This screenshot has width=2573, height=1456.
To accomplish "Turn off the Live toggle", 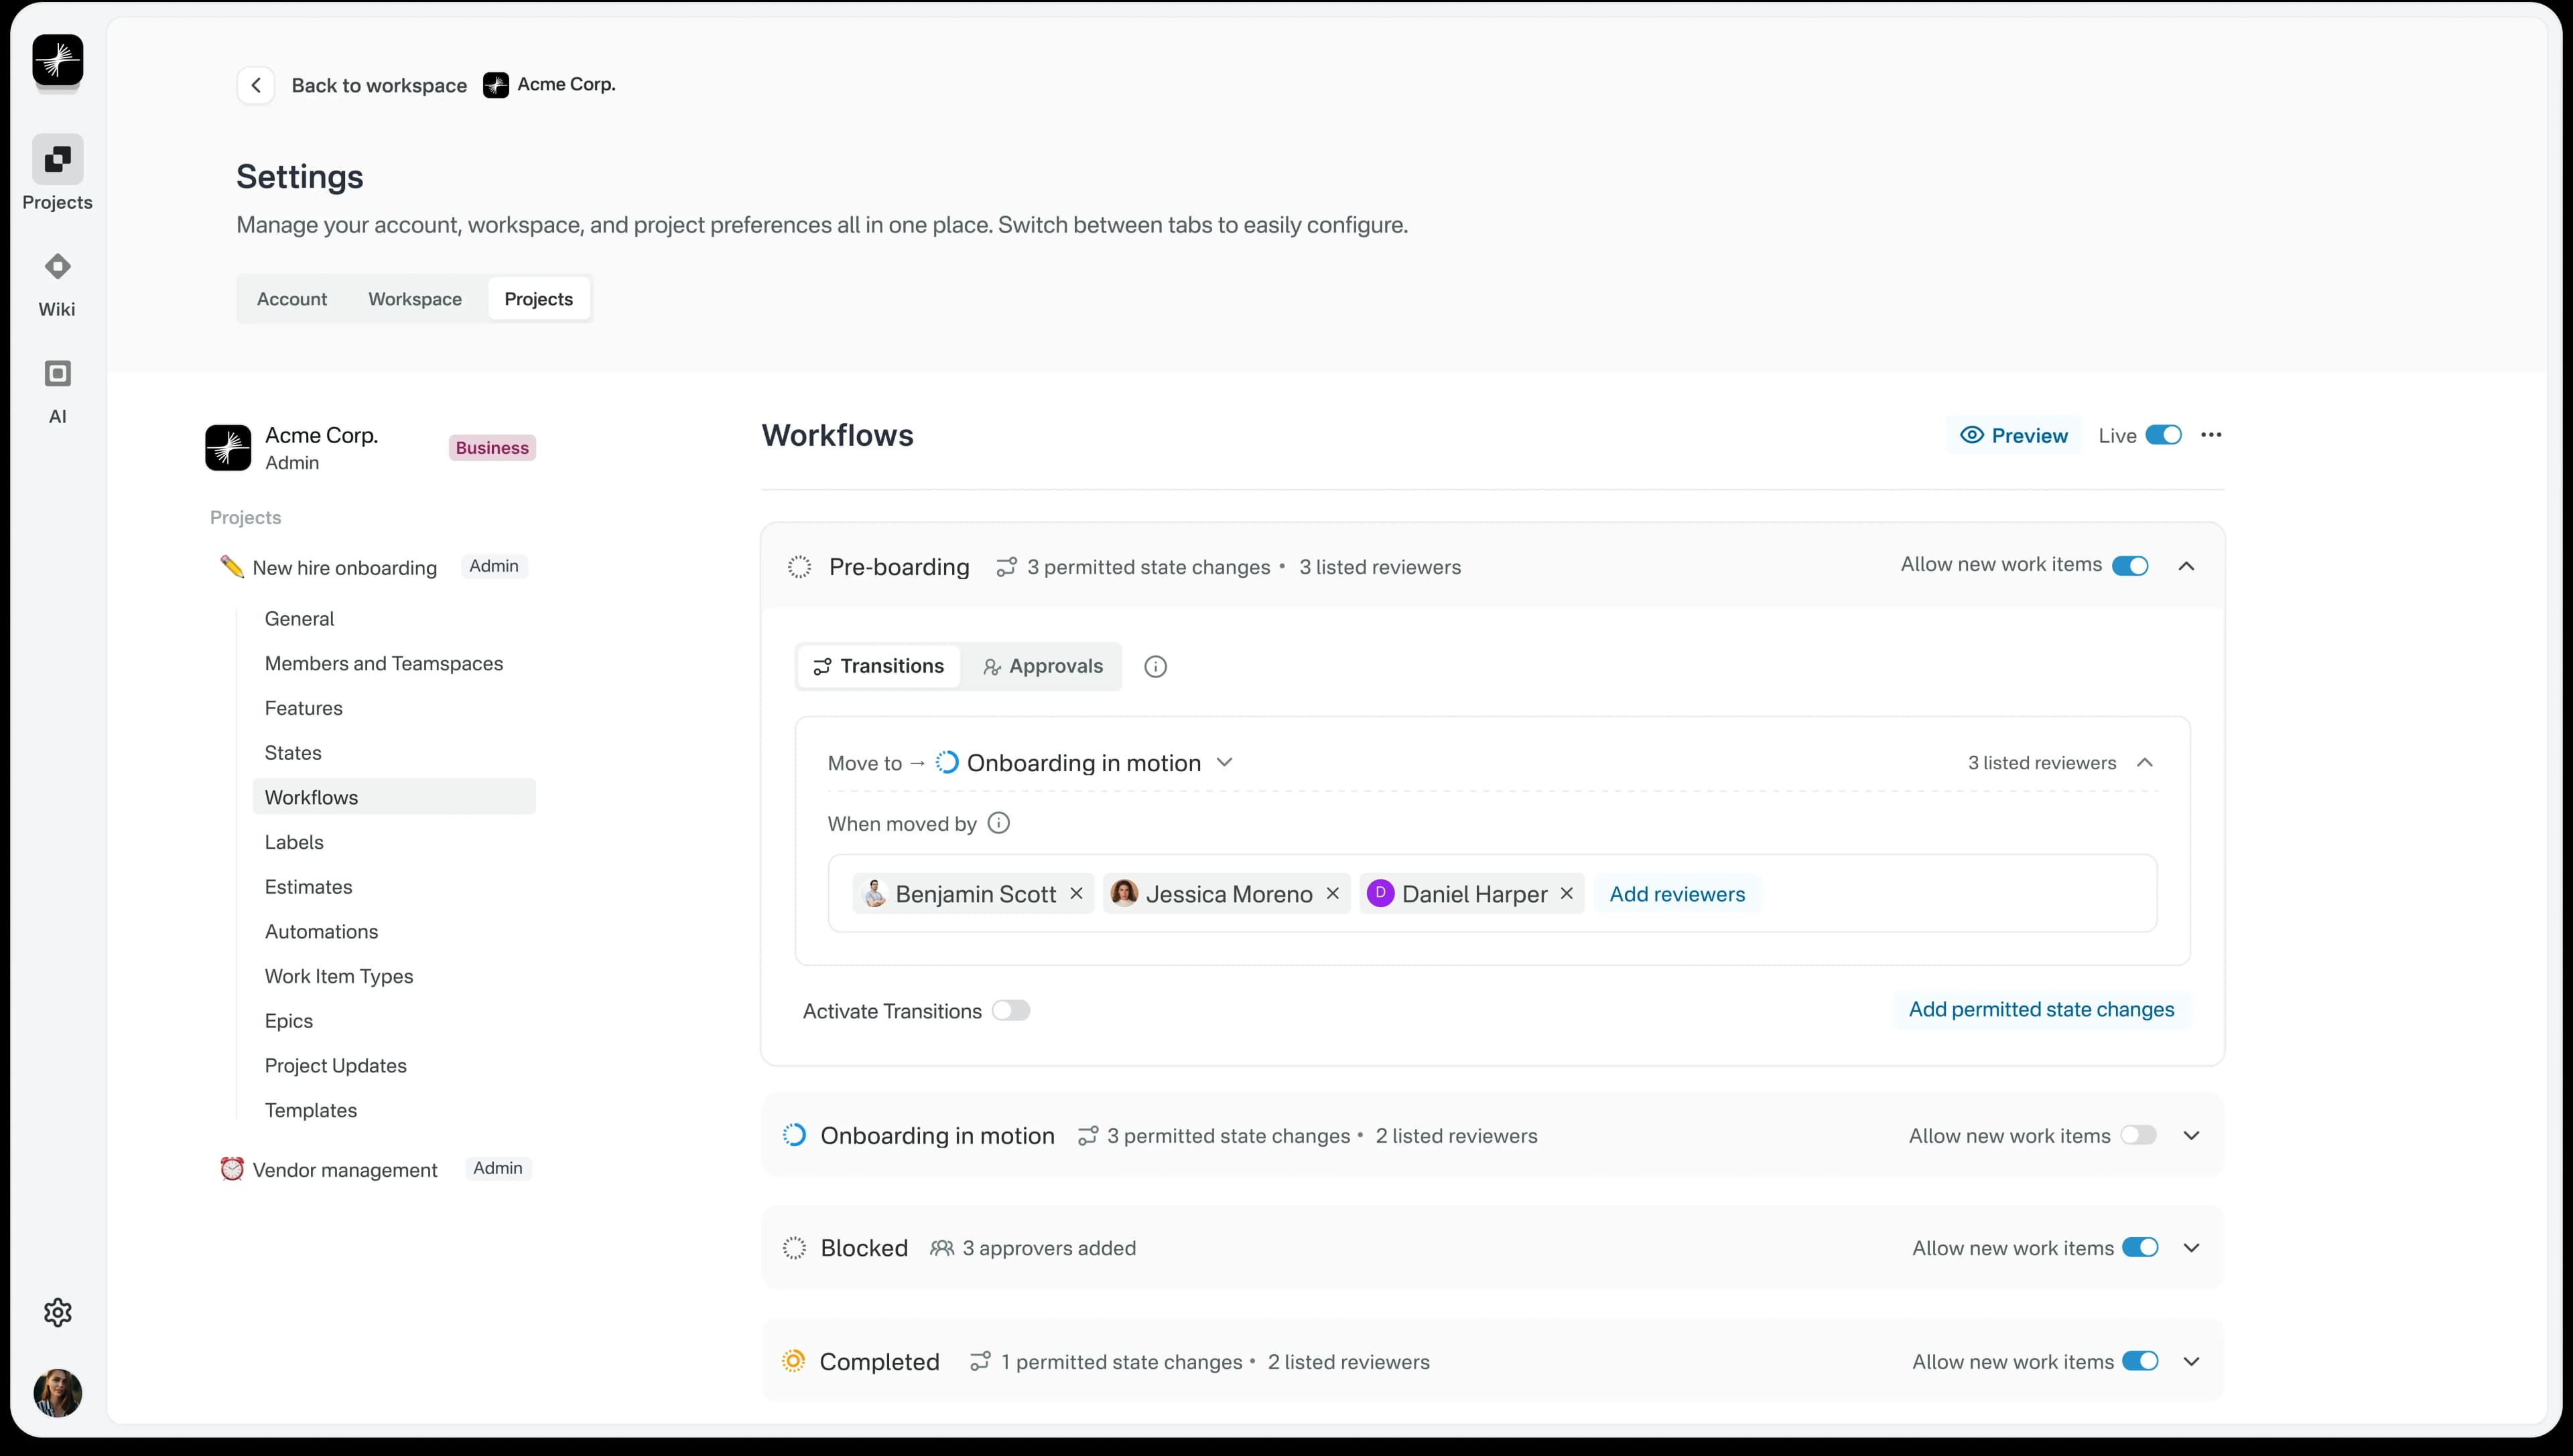I will coord(2163,435).
